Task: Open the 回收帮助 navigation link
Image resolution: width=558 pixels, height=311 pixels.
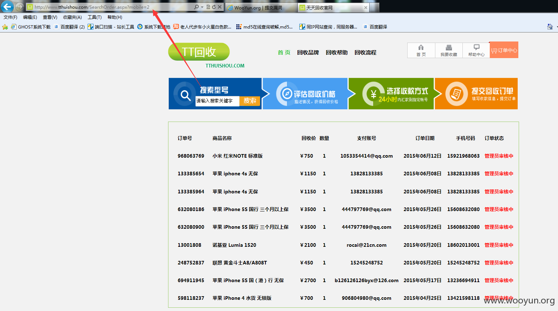Action: tap(337, 53)
